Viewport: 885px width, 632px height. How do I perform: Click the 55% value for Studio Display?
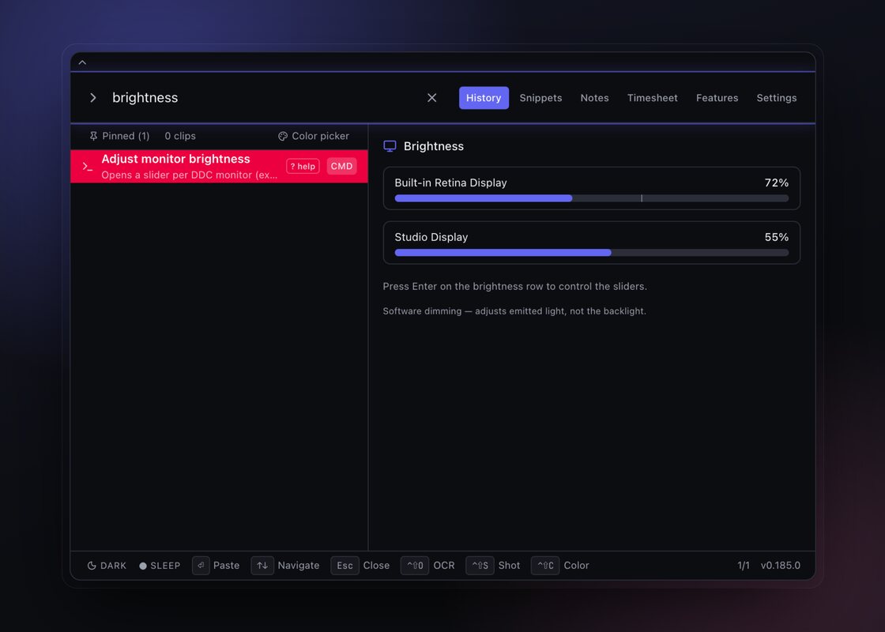pos(777,237)
